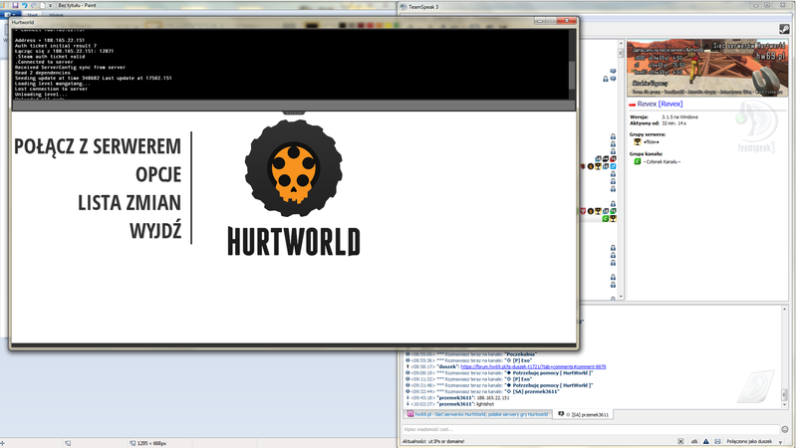Screen dimensions: 797x448
Task: Click the TeamSpeak chat message input field
Action: [590, 429]
